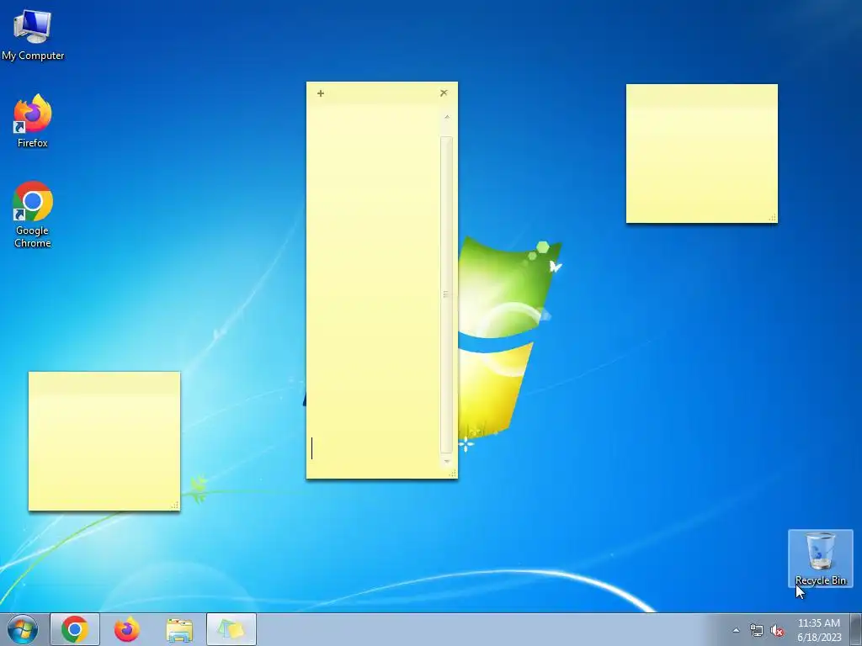
Task: Show hidden system tray icons
Action: pos(736,630)
